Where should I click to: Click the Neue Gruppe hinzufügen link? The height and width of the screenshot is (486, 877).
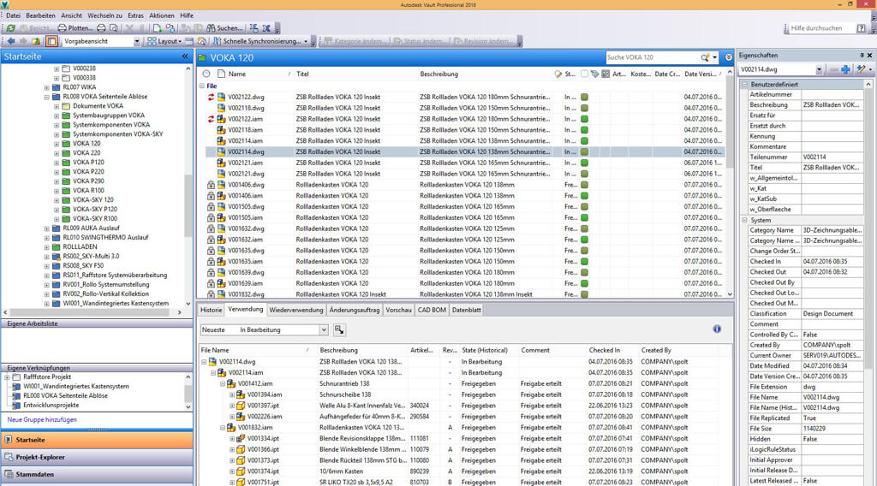click(42, 419)
